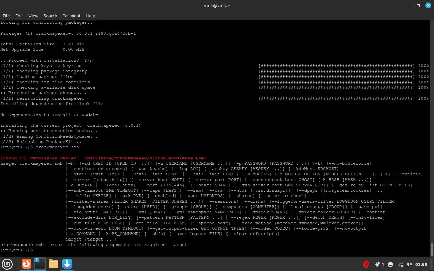
Task: Click 'usage: crackmapexec smb' text
Action: [x=32, y=163]
